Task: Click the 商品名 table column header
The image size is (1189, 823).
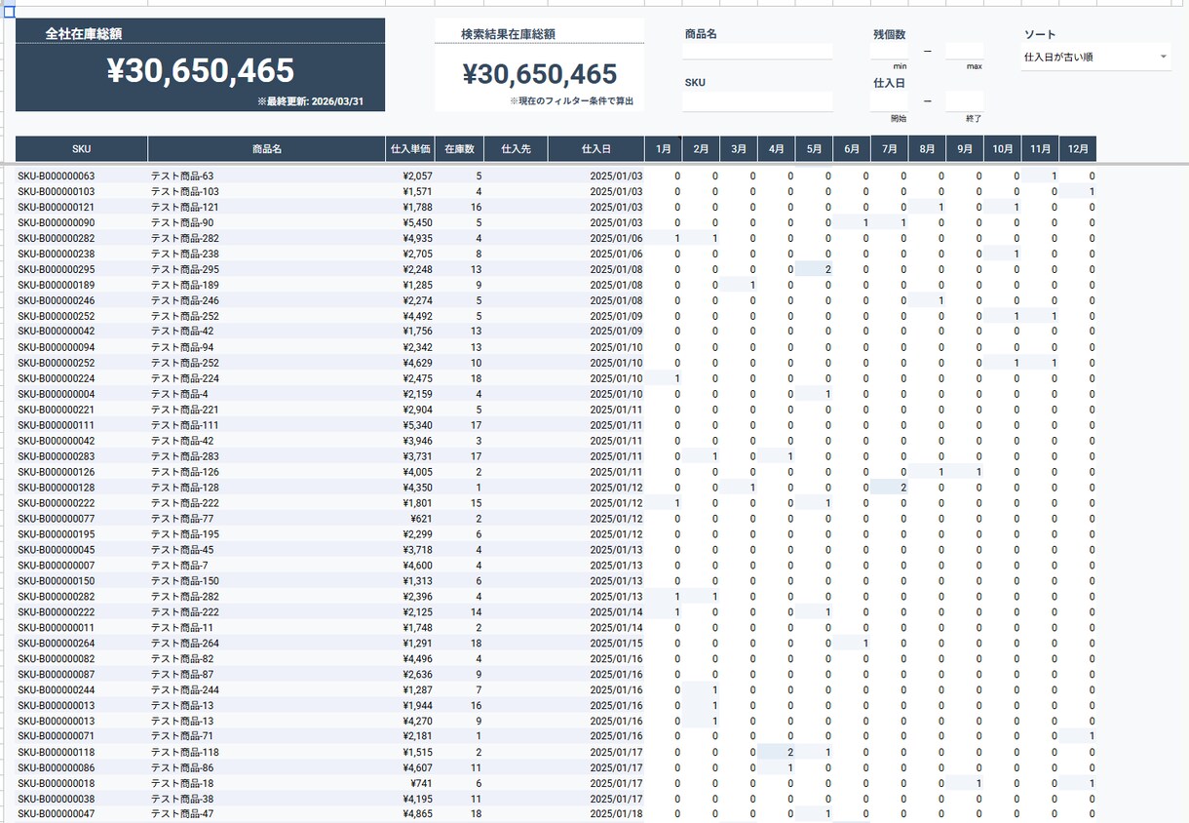Action: 266,149
